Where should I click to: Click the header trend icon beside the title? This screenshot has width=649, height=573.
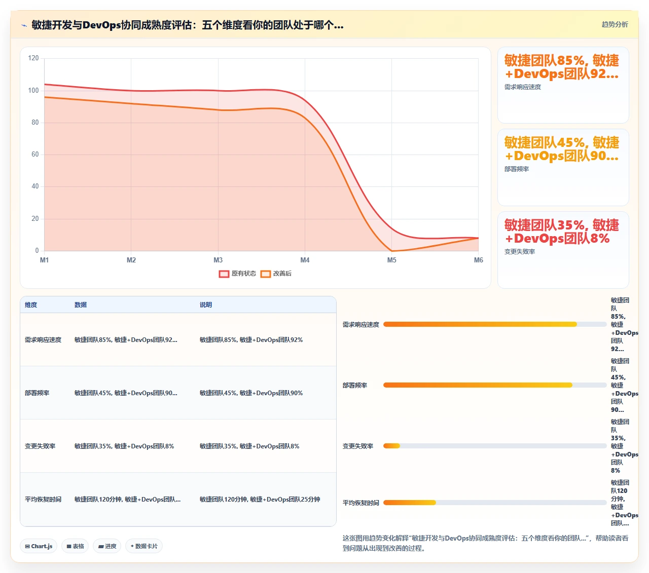tap(24, 25)
